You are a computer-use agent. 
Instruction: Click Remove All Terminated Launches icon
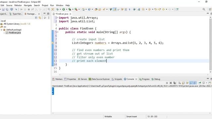175,83
